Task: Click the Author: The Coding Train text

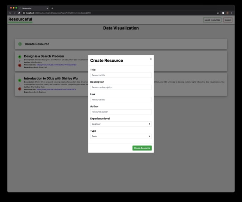Action: [34, 87]
